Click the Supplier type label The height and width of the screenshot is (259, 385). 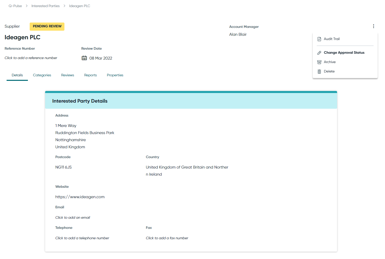click(x=12, y=26)
